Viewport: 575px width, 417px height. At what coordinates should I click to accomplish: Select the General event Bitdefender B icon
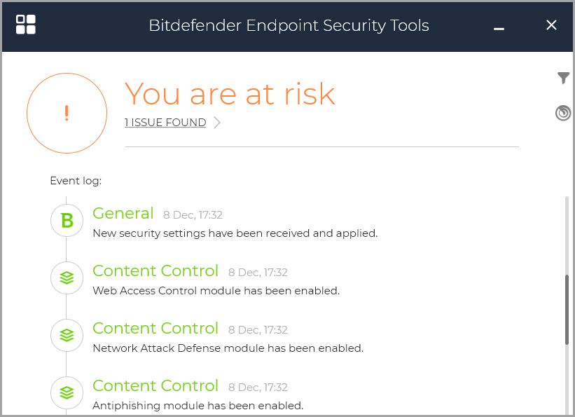pos(67,221)
